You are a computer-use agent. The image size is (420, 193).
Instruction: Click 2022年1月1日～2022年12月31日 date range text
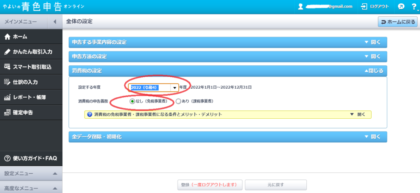click(x=221, y=87)
